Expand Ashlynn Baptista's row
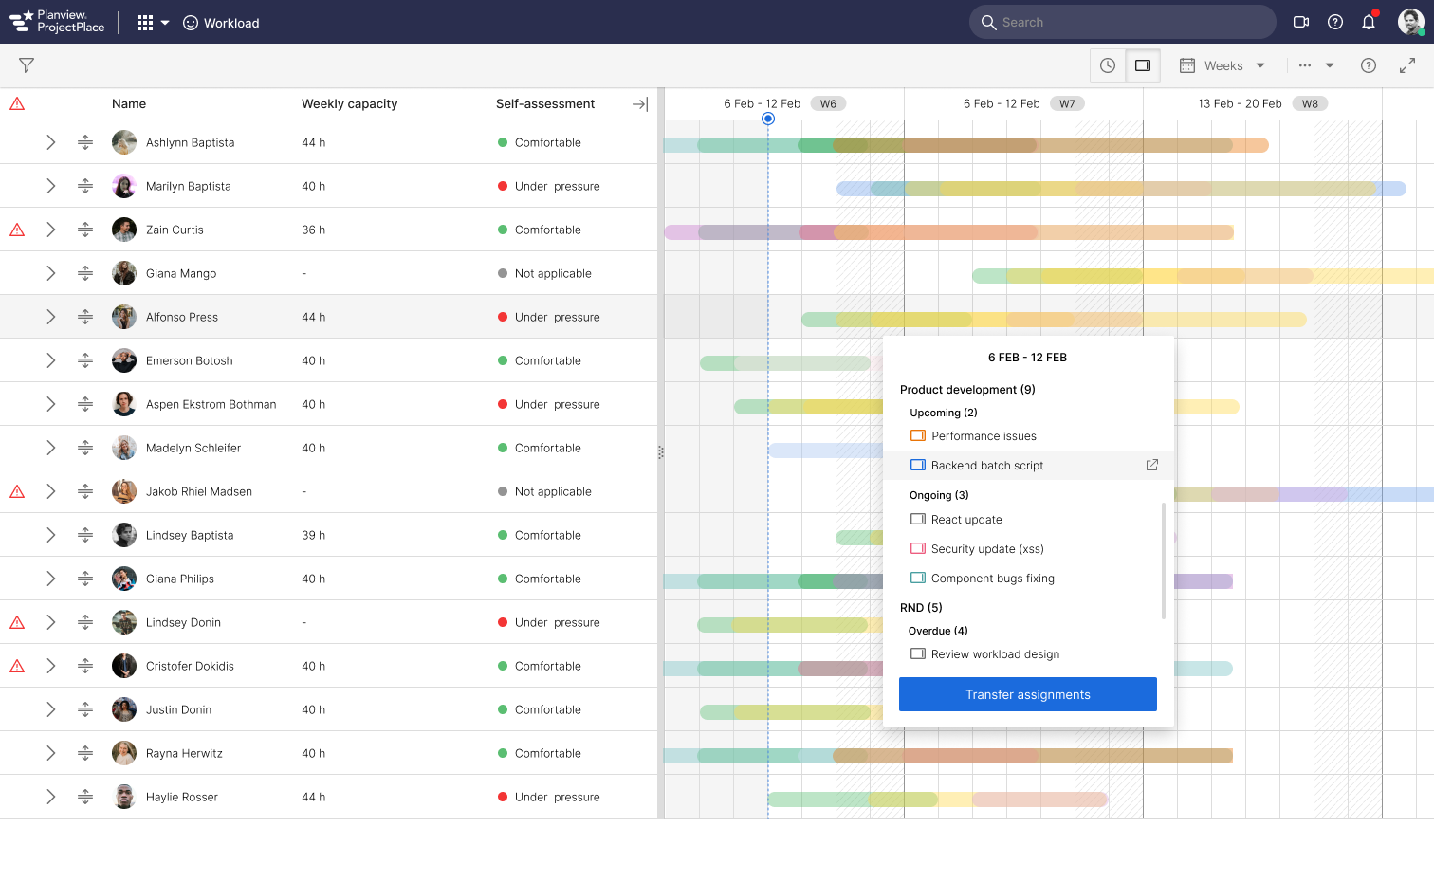Screen dimensions: 1434x883 pos(51,142)
